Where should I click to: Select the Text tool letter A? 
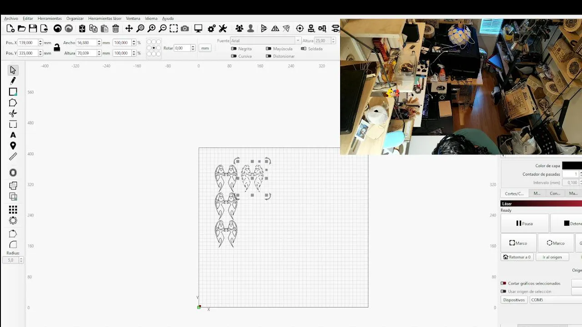[x=13, y=135]
